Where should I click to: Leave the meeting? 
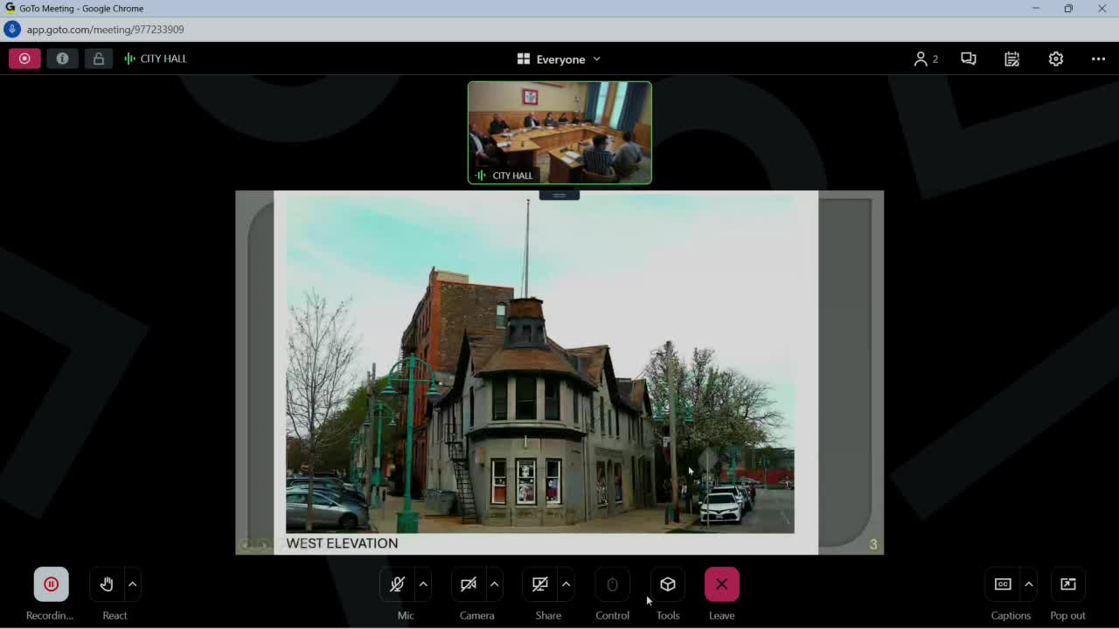(x=721, y=584)
